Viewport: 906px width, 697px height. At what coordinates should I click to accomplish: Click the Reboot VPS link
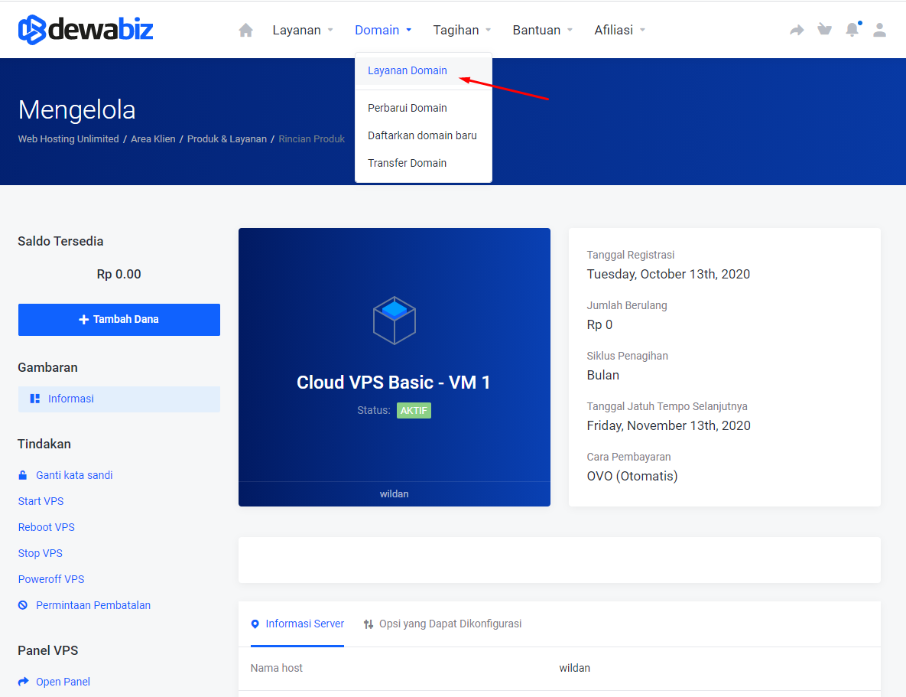coord(47,527)
